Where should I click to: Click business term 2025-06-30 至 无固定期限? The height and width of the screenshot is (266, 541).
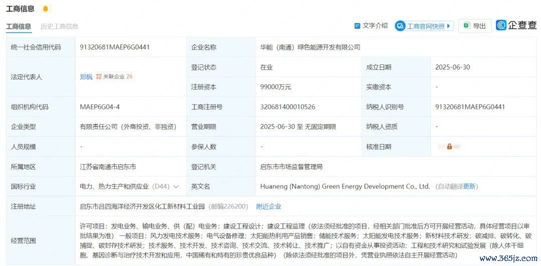[298, 127]
